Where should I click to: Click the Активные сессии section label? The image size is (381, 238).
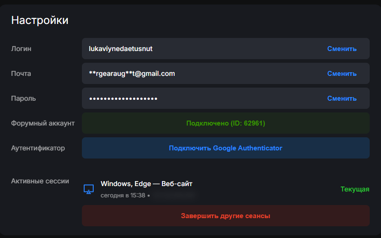coord(40,181)
